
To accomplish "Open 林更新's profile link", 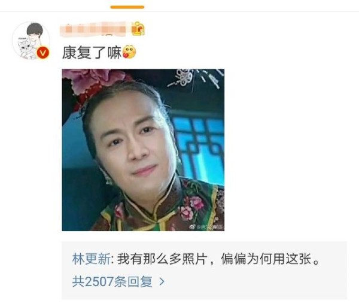I will (x=91, y=259).
